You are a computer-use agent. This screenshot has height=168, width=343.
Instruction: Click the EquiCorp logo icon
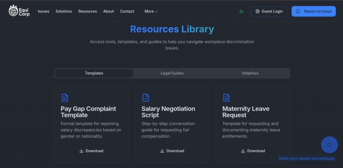pyautogui.click(x=13, y=11)
